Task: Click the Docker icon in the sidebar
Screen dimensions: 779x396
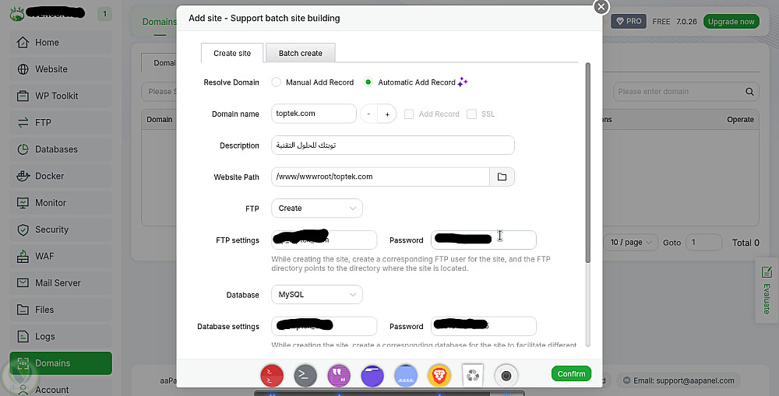Action: 23,176
